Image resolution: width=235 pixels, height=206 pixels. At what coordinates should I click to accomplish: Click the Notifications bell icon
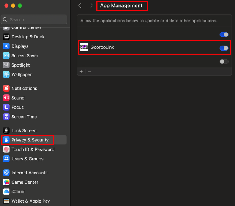click(6, 89)
